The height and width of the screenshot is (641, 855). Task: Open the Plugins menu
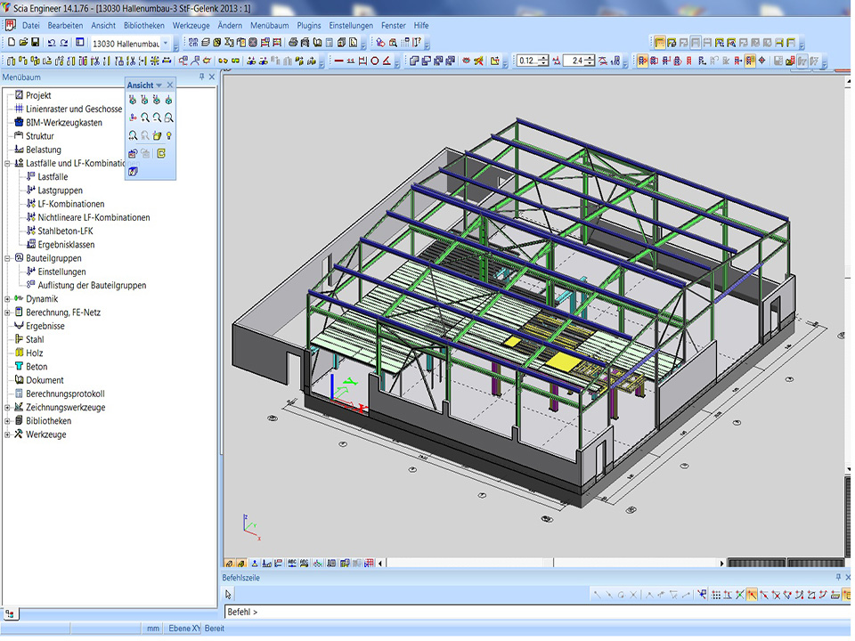[309, 26]
